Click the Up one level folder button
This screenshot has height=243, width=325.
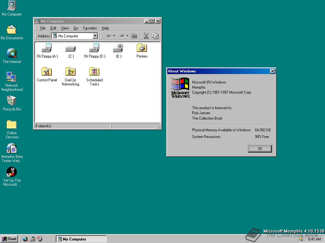(x=134, y=36)
